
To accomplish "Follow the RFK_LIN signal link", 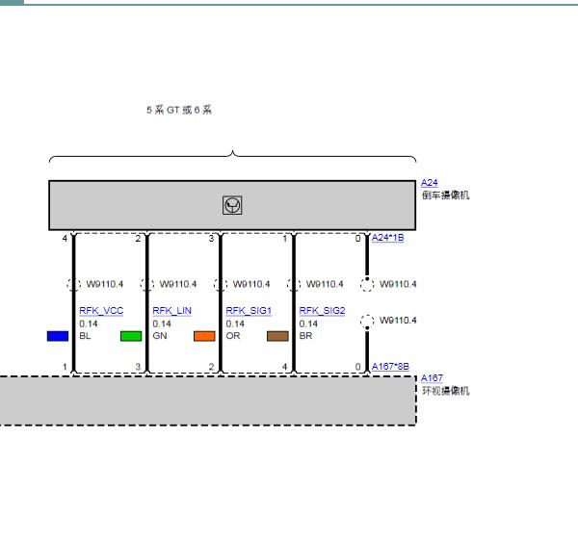I will click(172, 311).
